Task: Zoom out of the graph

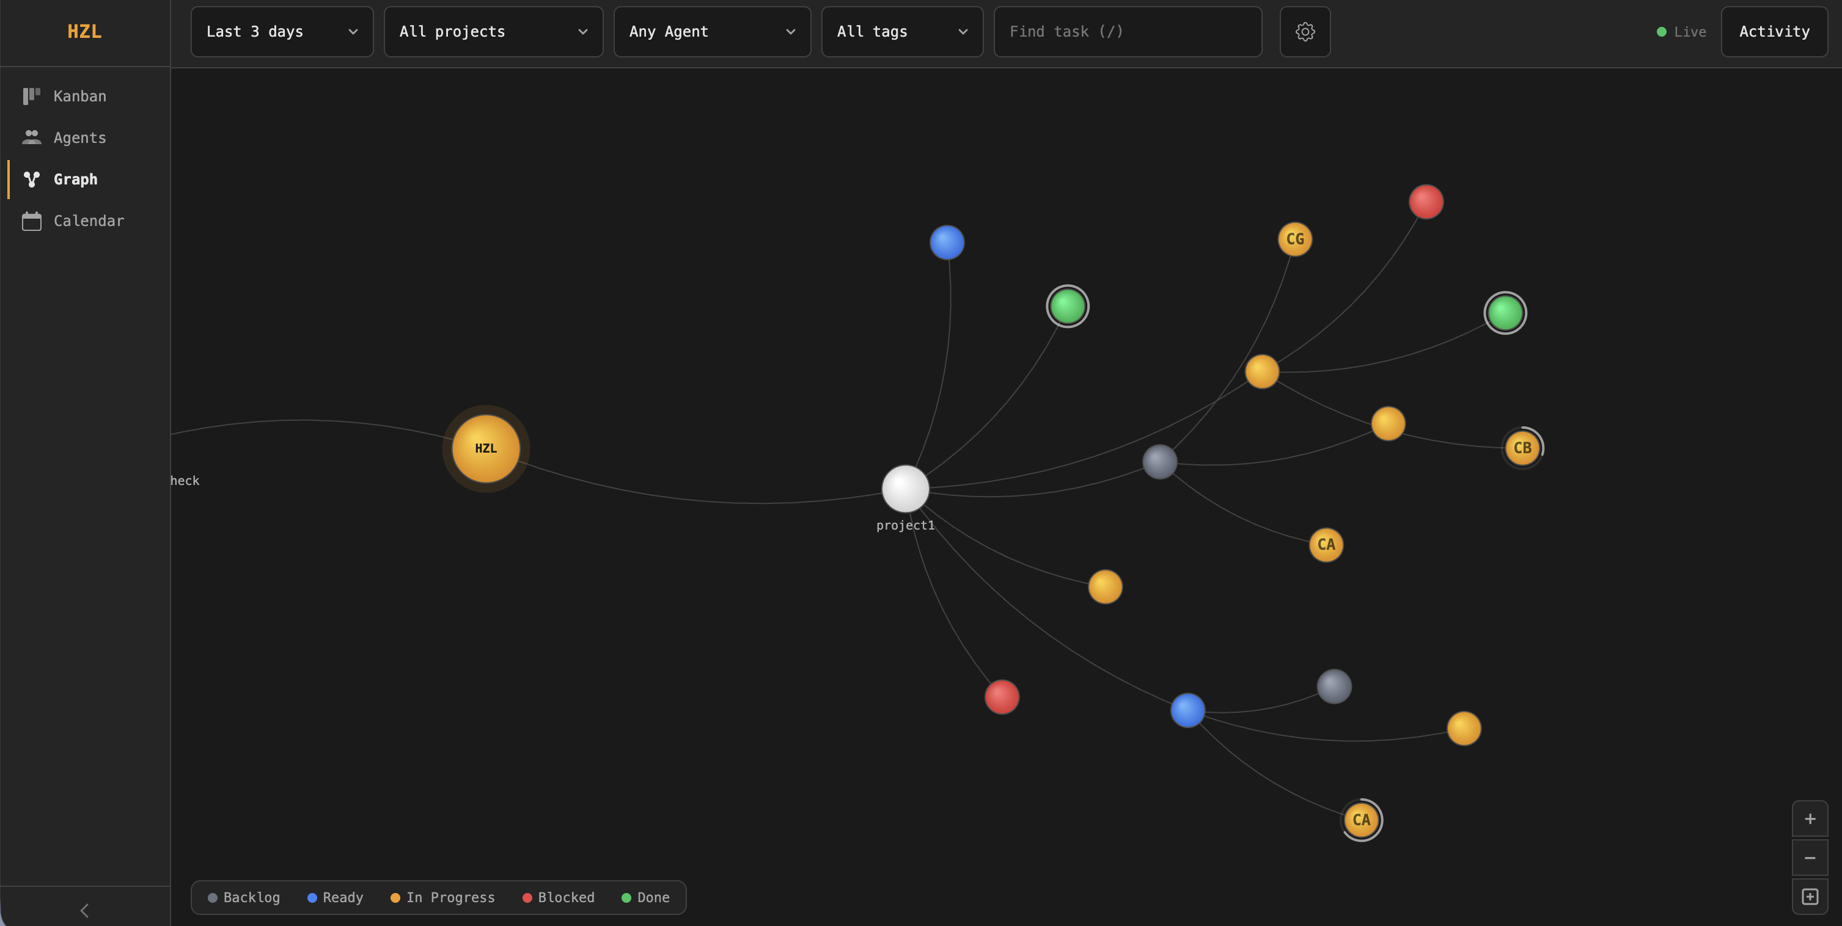Action: (1811, 858)
